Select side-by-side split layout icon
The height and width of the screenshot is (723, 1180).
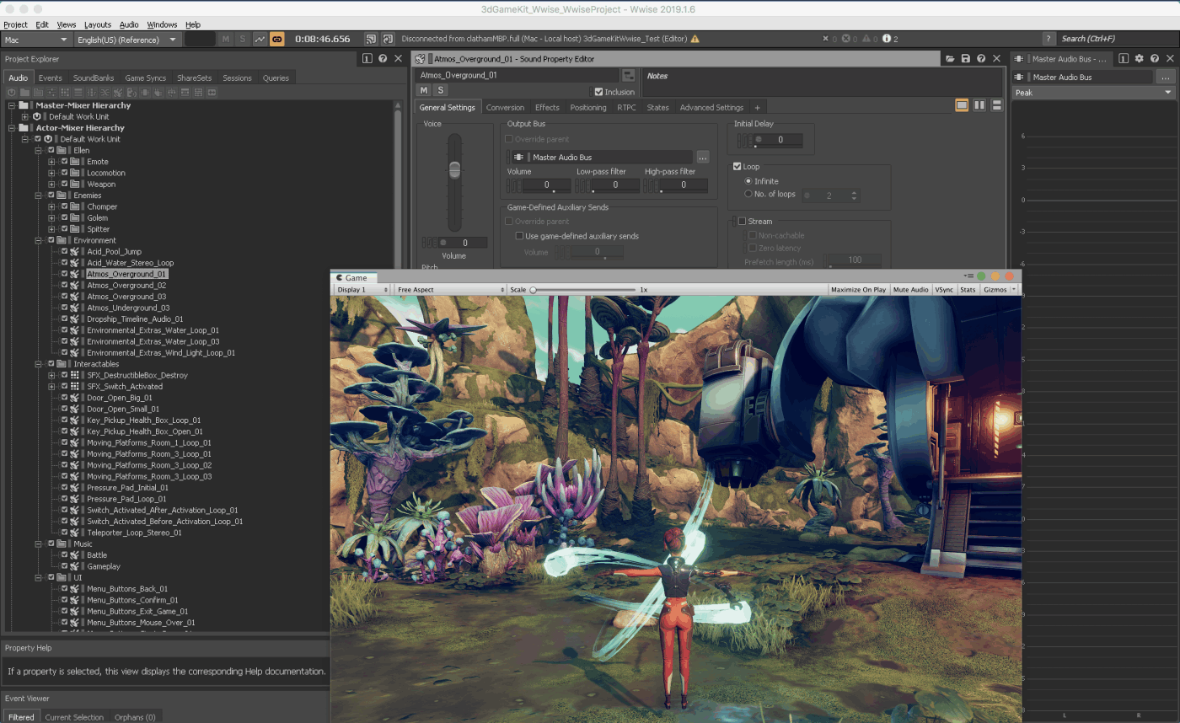pos(979,105)
